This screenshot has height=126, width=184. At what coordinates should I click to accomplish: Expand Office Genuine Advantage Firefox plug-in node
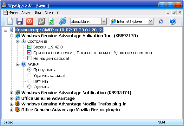pos(11,110)
